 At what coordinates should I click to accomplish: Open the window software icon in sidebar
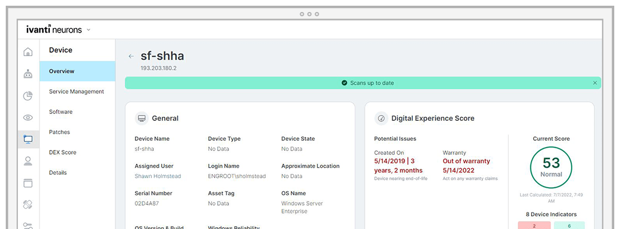[28, 183]
